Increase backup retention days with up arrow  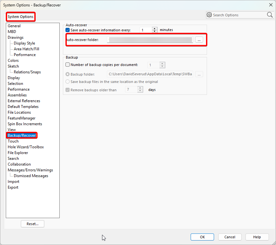[140, 88]
